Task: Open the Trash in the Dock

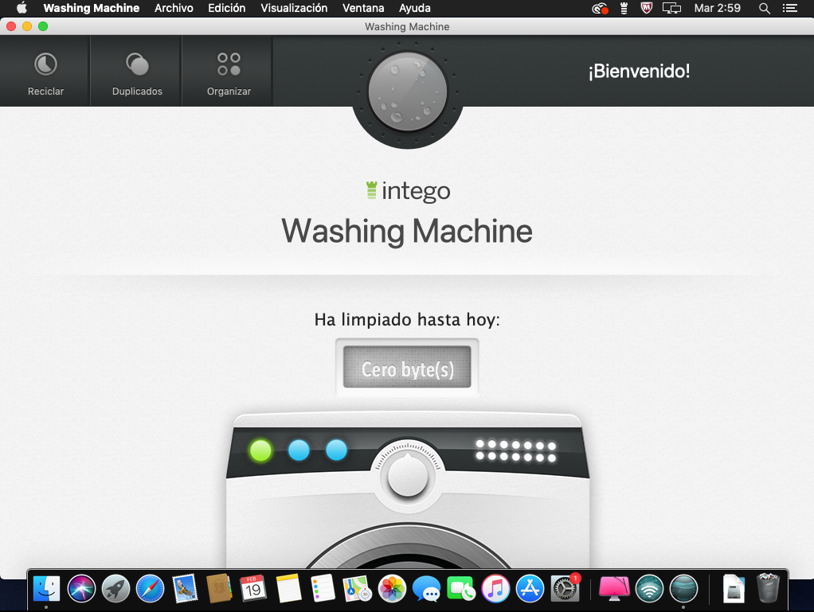Action: coord(768,589)
